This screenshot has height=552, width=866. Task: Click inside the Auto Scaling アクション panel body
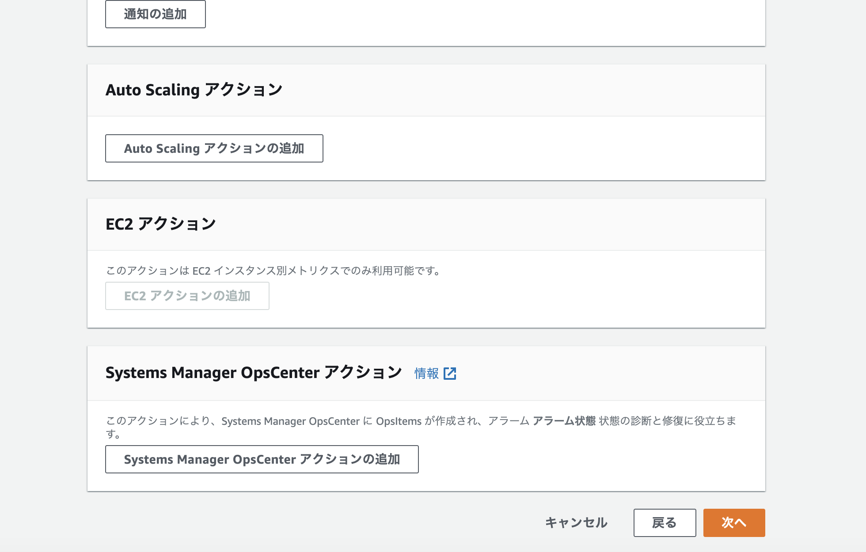tap(530, 148)
